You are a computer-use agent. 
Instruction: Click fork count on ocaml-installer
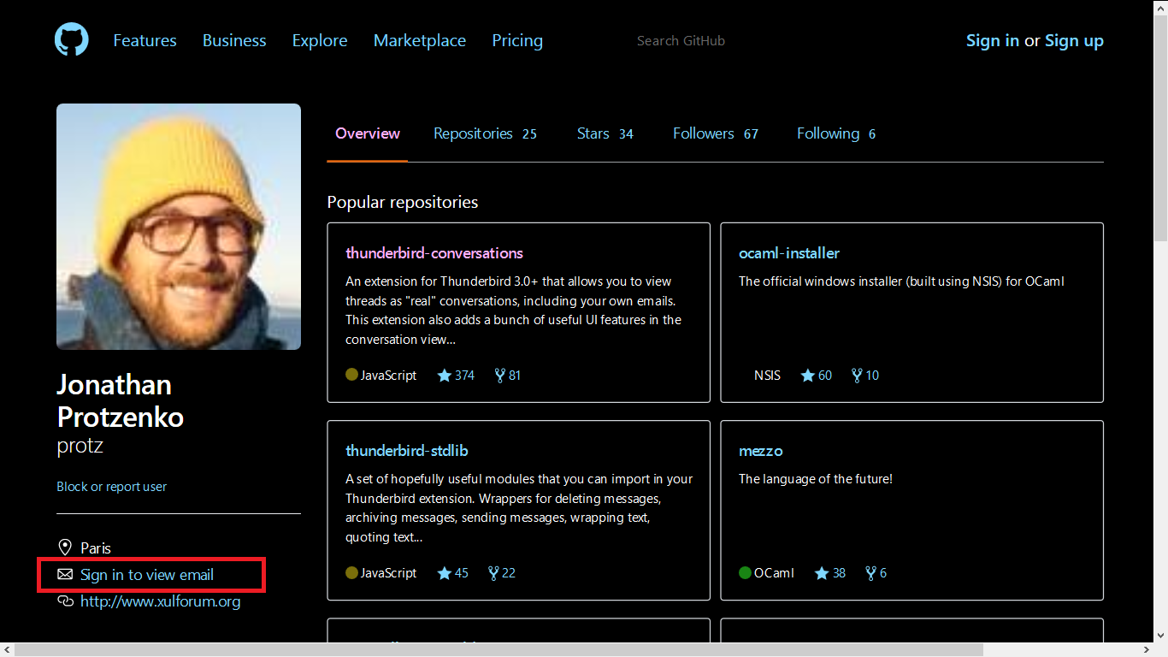pos(865,376)
